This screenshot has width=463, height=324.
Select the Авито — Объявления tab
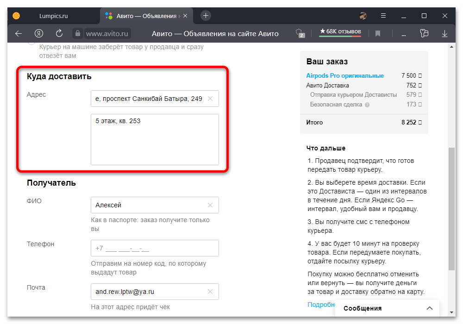point(146,16)
